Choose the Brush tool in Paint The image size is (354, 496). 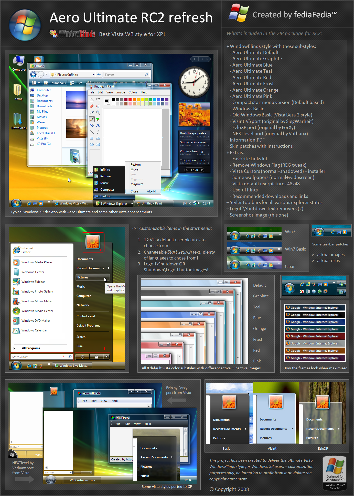98,119
